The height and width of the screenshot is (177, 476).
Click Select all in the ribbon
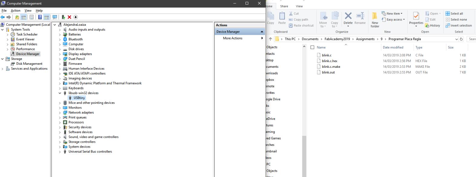click(454, 14)
